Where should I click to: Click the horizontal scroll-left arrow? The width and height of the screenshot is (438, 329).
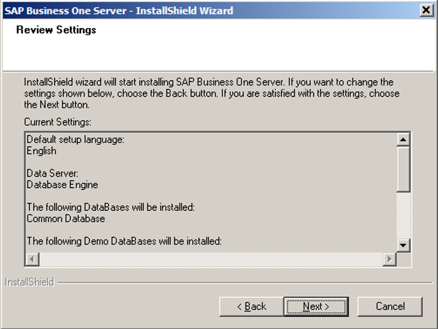coord(32,259)
